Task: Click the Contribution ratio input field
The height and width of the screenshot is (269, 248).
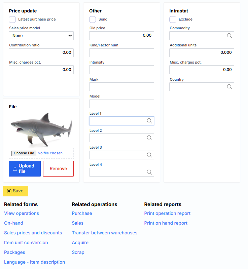Action: pos(41,53)
